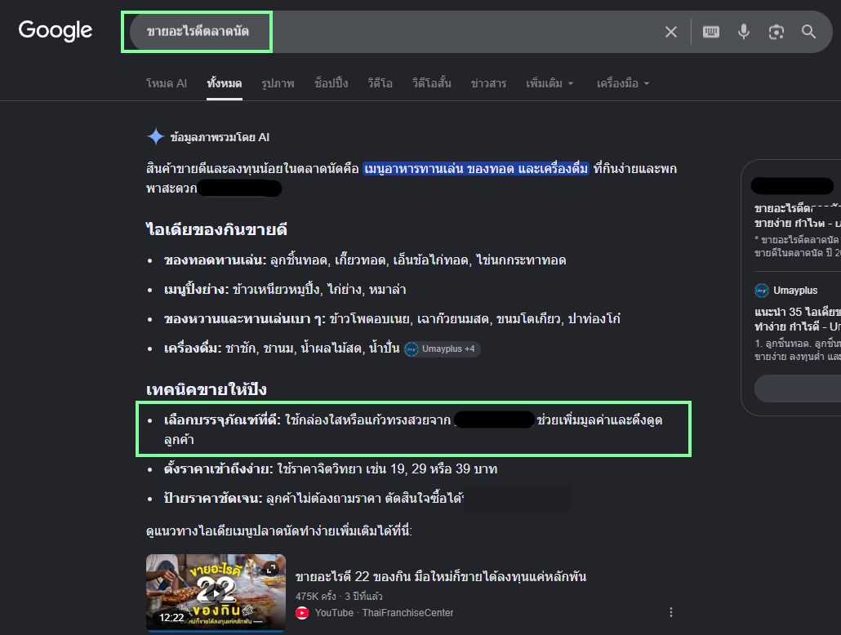Click bullet text เครื่องดื่ม

pos(193,349)
